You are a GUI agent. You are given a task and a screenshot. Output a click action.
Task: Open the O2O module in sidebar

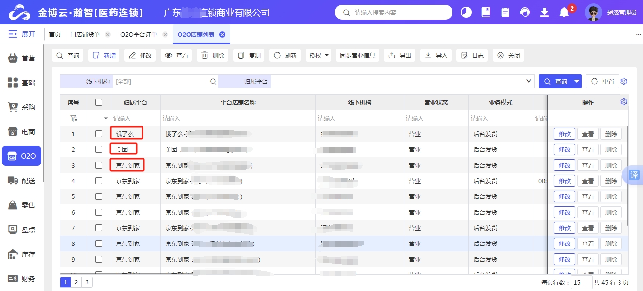point(22,156)
